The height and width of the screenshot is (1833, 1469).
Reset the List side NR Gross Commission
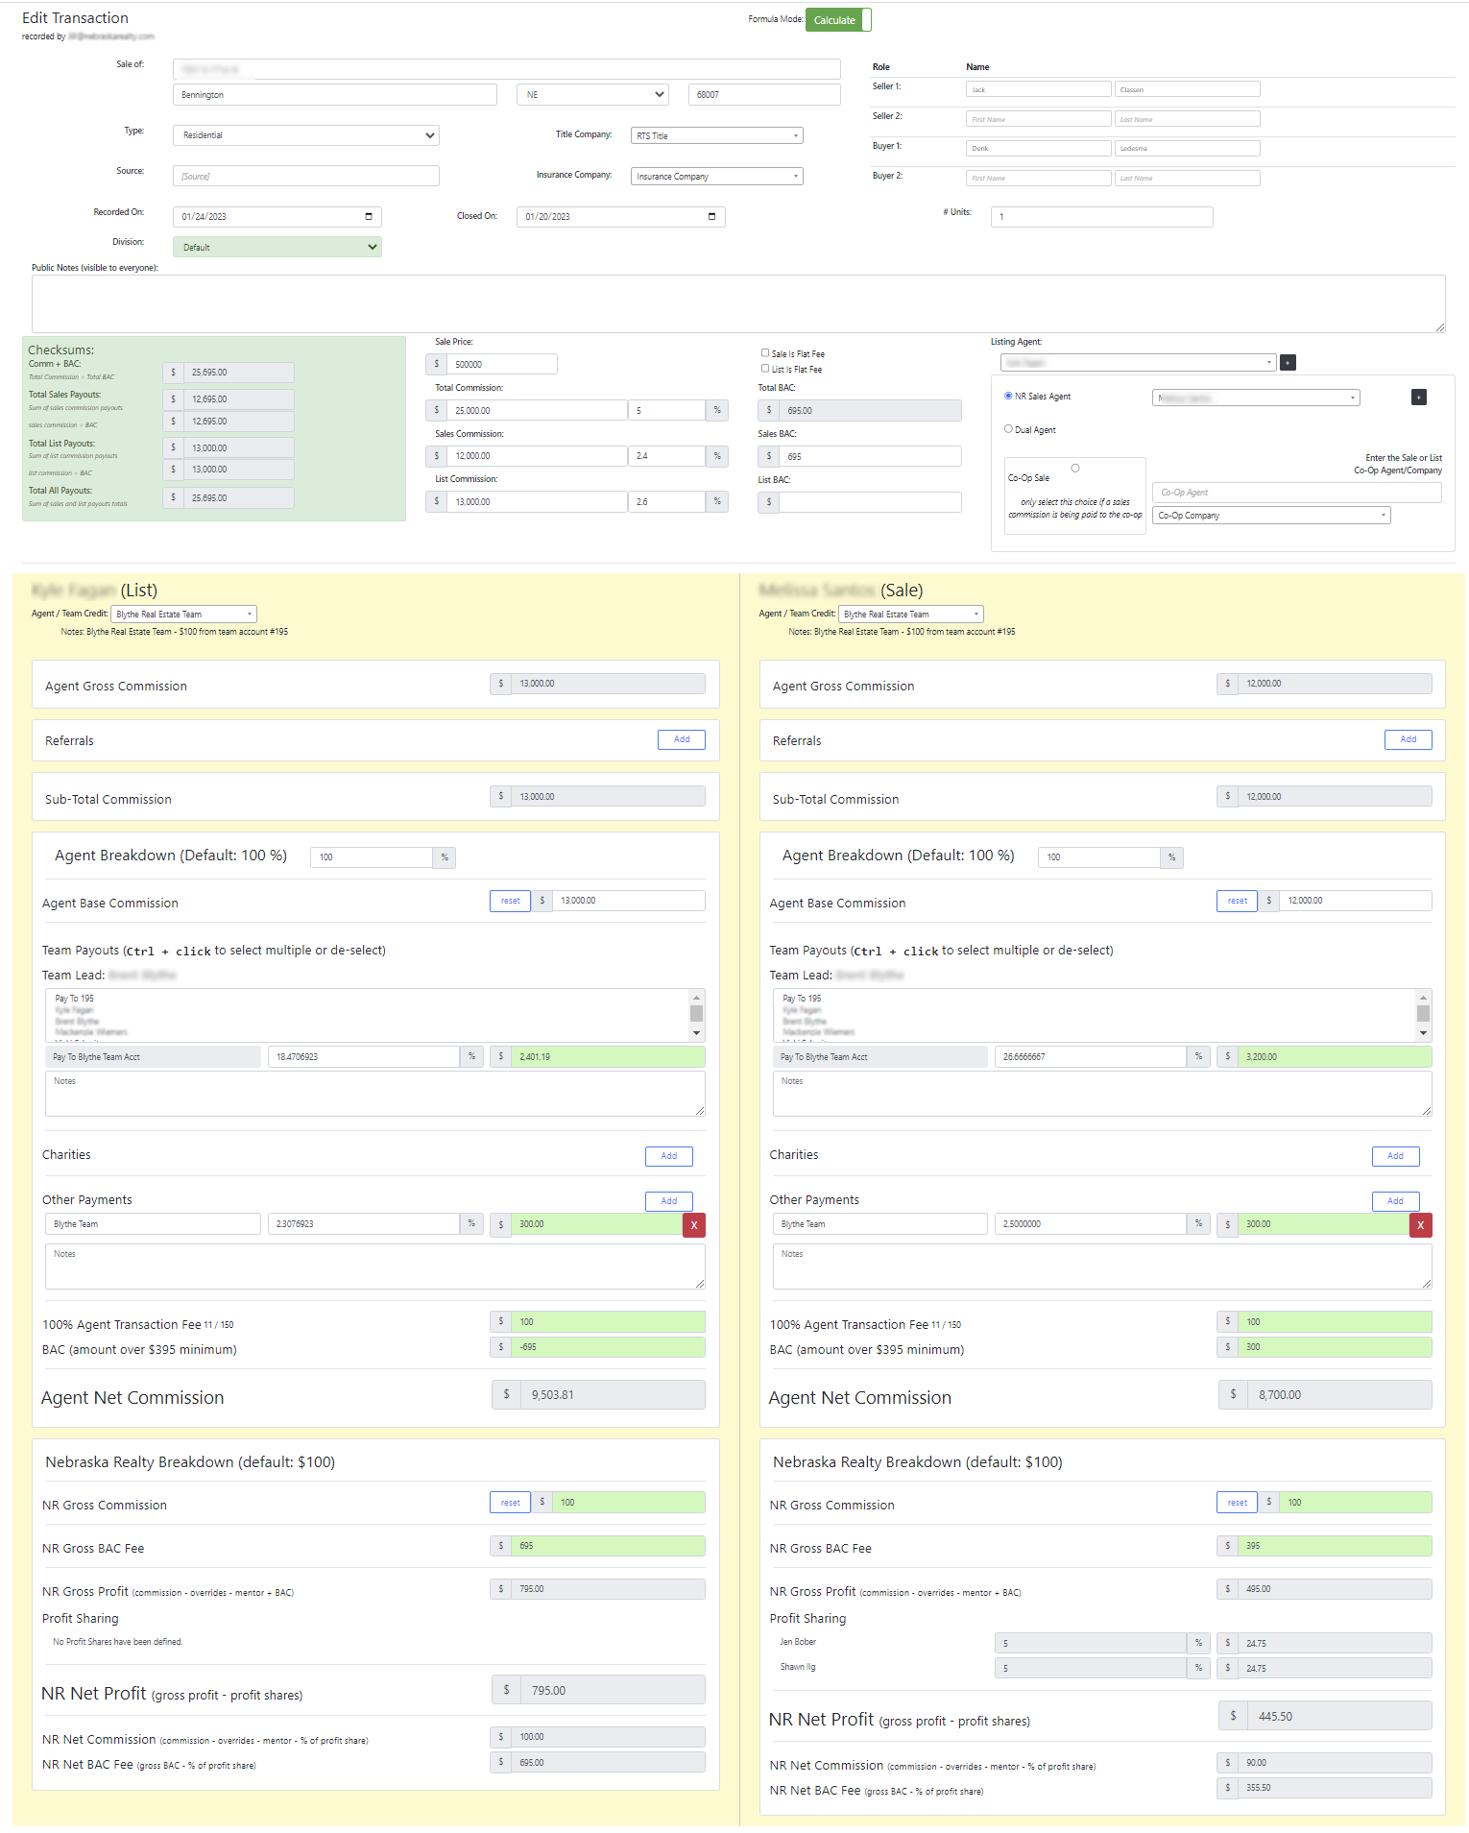511,1503
